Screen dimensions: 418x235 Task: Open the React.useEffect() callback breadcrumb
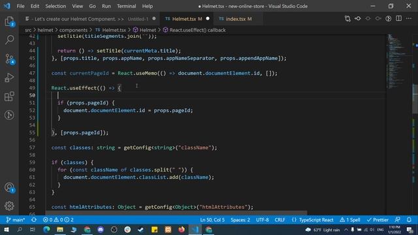(x=194, y=30)
